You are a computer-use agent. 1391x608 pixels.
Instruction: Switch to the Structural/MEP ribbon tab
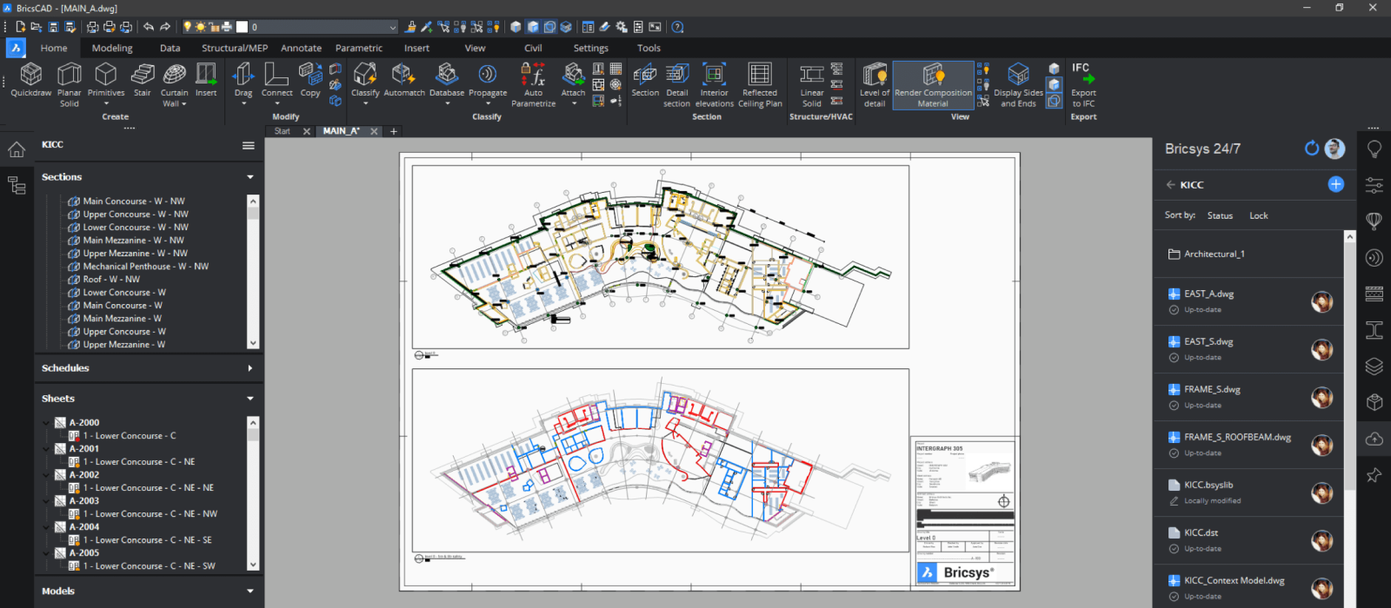click(x=235, y=48)
